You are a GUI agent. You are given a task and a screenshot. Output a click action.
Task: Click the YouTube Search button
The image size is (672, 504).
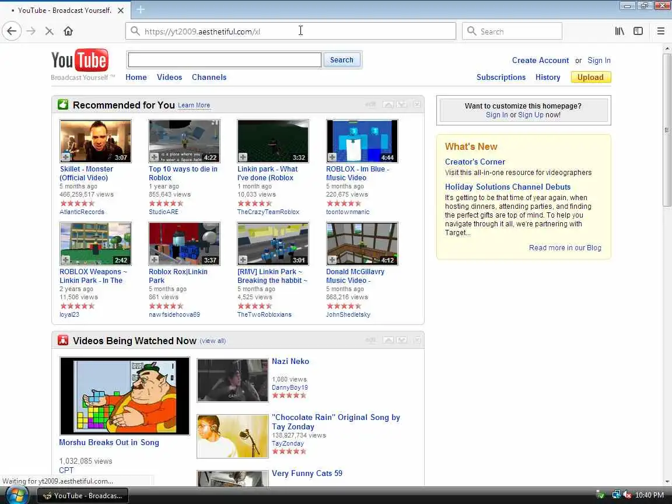point(342,60)
